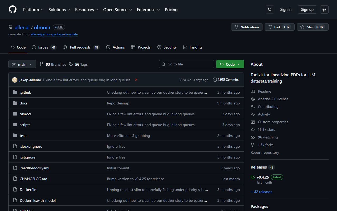The image size is (337, 211).
Task: Open the .github folder icon
Action: (x=15, y=92)
